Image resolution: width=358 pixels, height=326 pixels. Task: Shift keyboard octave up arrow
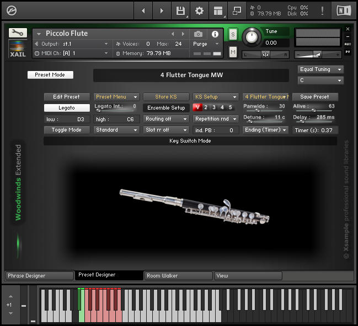[x=10, y=296]
